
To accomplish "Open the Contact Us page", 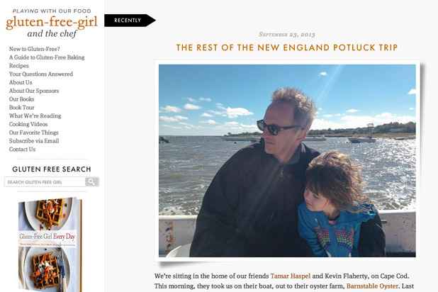I will (23, 150).
